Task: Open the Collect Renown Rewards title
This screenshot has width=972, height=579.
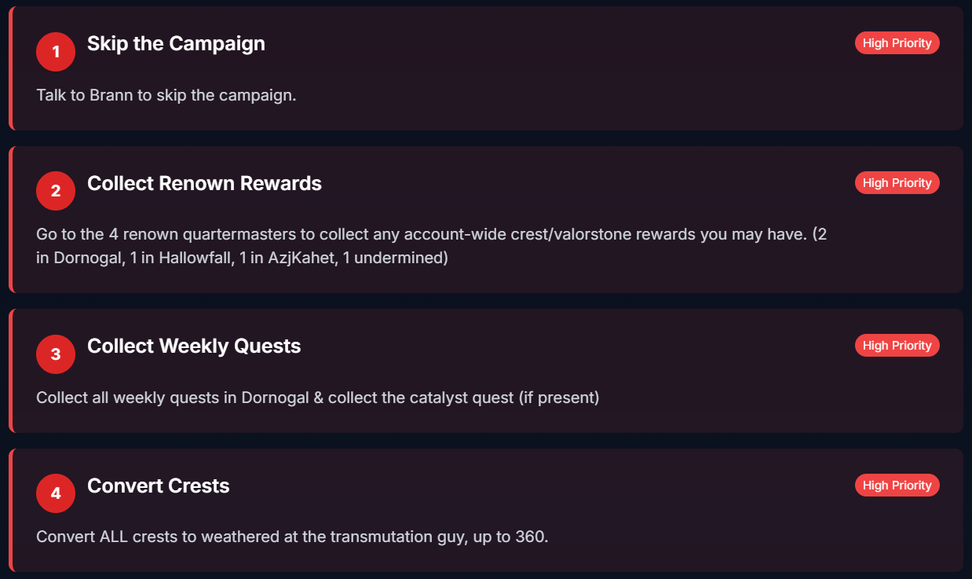Action: (x=204, y=184)
